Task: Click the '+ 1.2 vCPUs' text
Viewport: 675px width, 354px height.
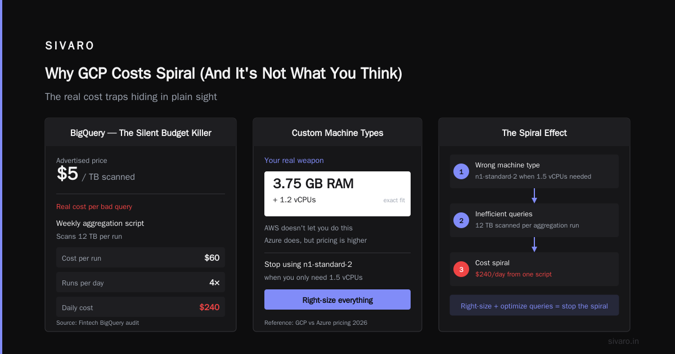Action: point(294,199)
